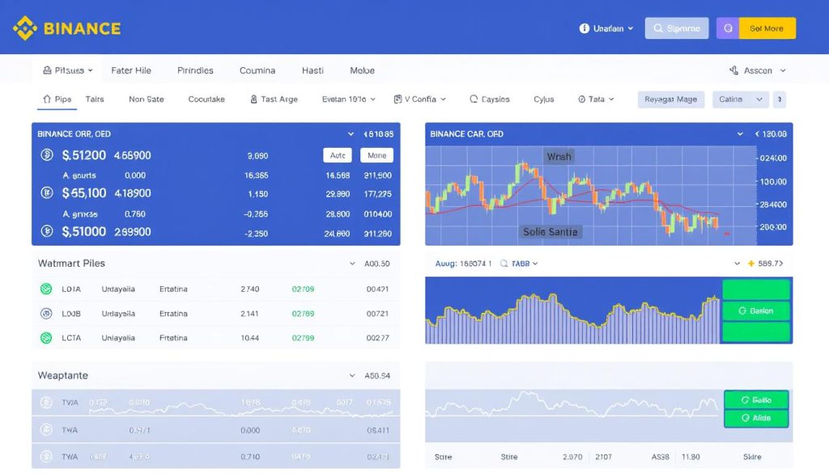The width and height of the screenshot is (829, 473).
Task: Click the briefcase icon beside Pitsues
Action: [47, 70]
